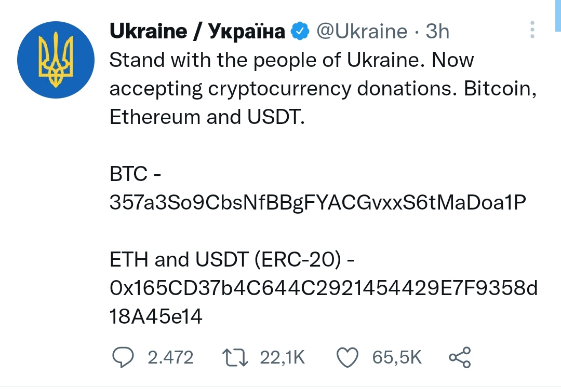This screenshot has height=390, width=561.
Task: Click the "BTC -" label line
Action: pyautogui.click(x=136, y=174)
